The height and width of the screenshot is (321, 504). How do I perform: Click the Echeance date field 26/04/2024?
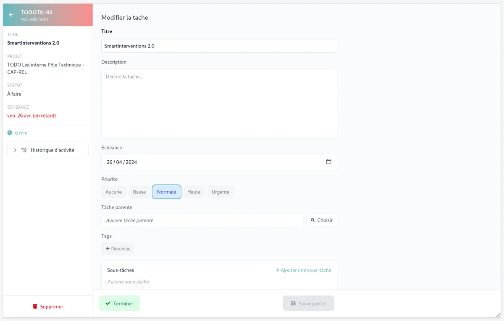(x=219, y=162)
